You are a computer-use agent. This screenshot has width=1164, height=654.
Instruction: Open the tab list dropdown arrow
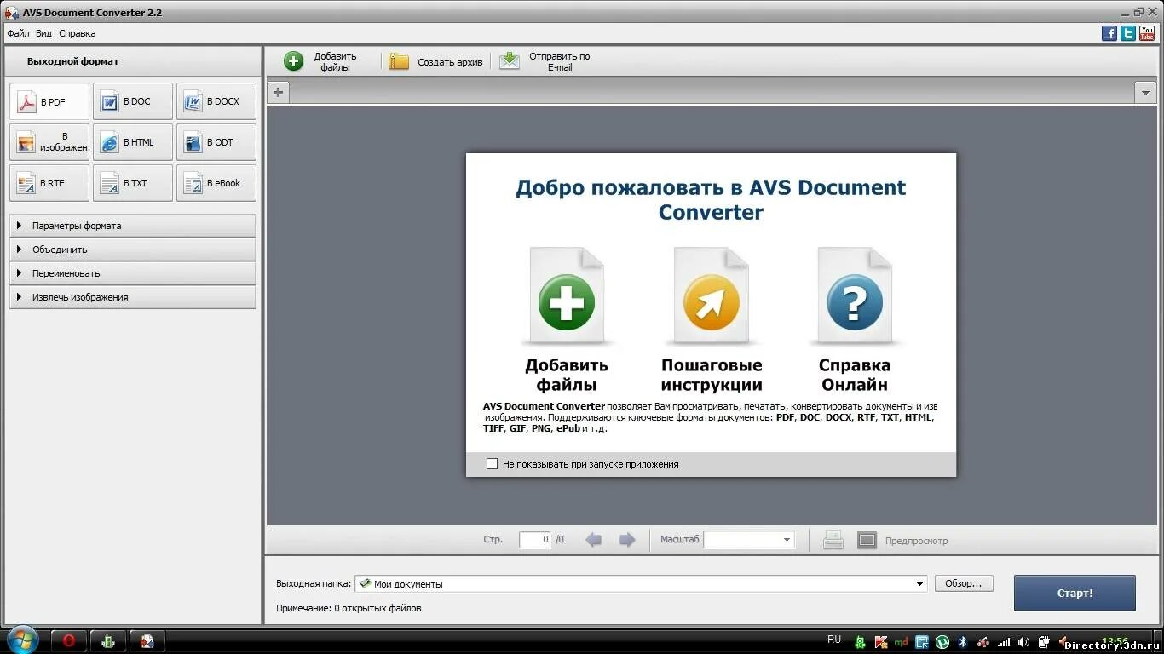tap(1145, 92)
